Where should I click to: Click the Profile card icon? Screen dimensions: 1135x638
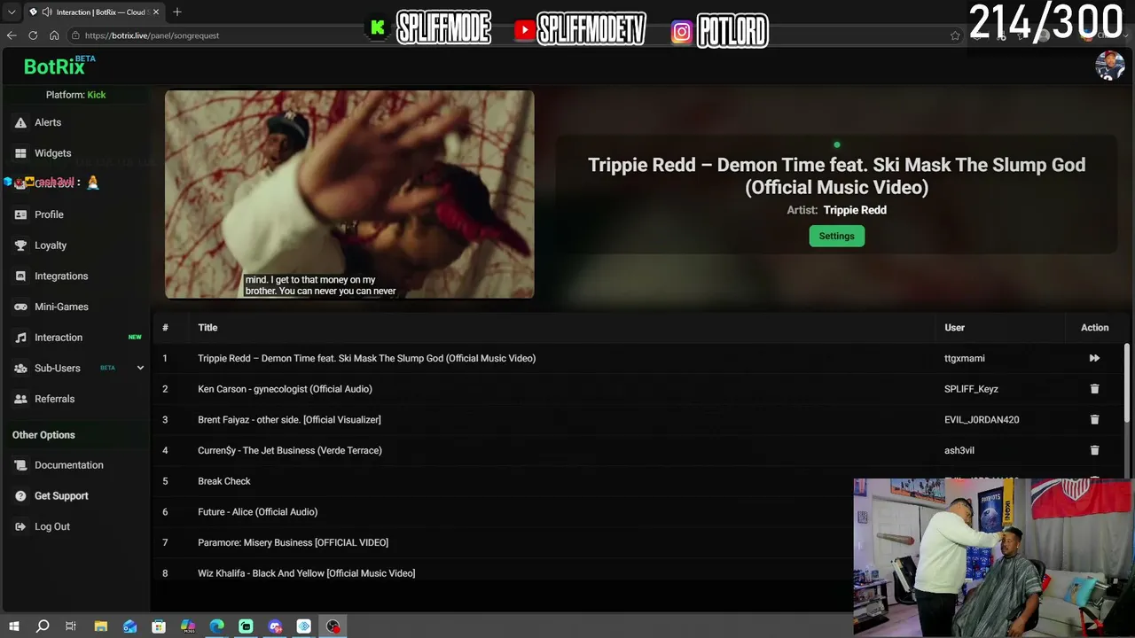[20, 214]
